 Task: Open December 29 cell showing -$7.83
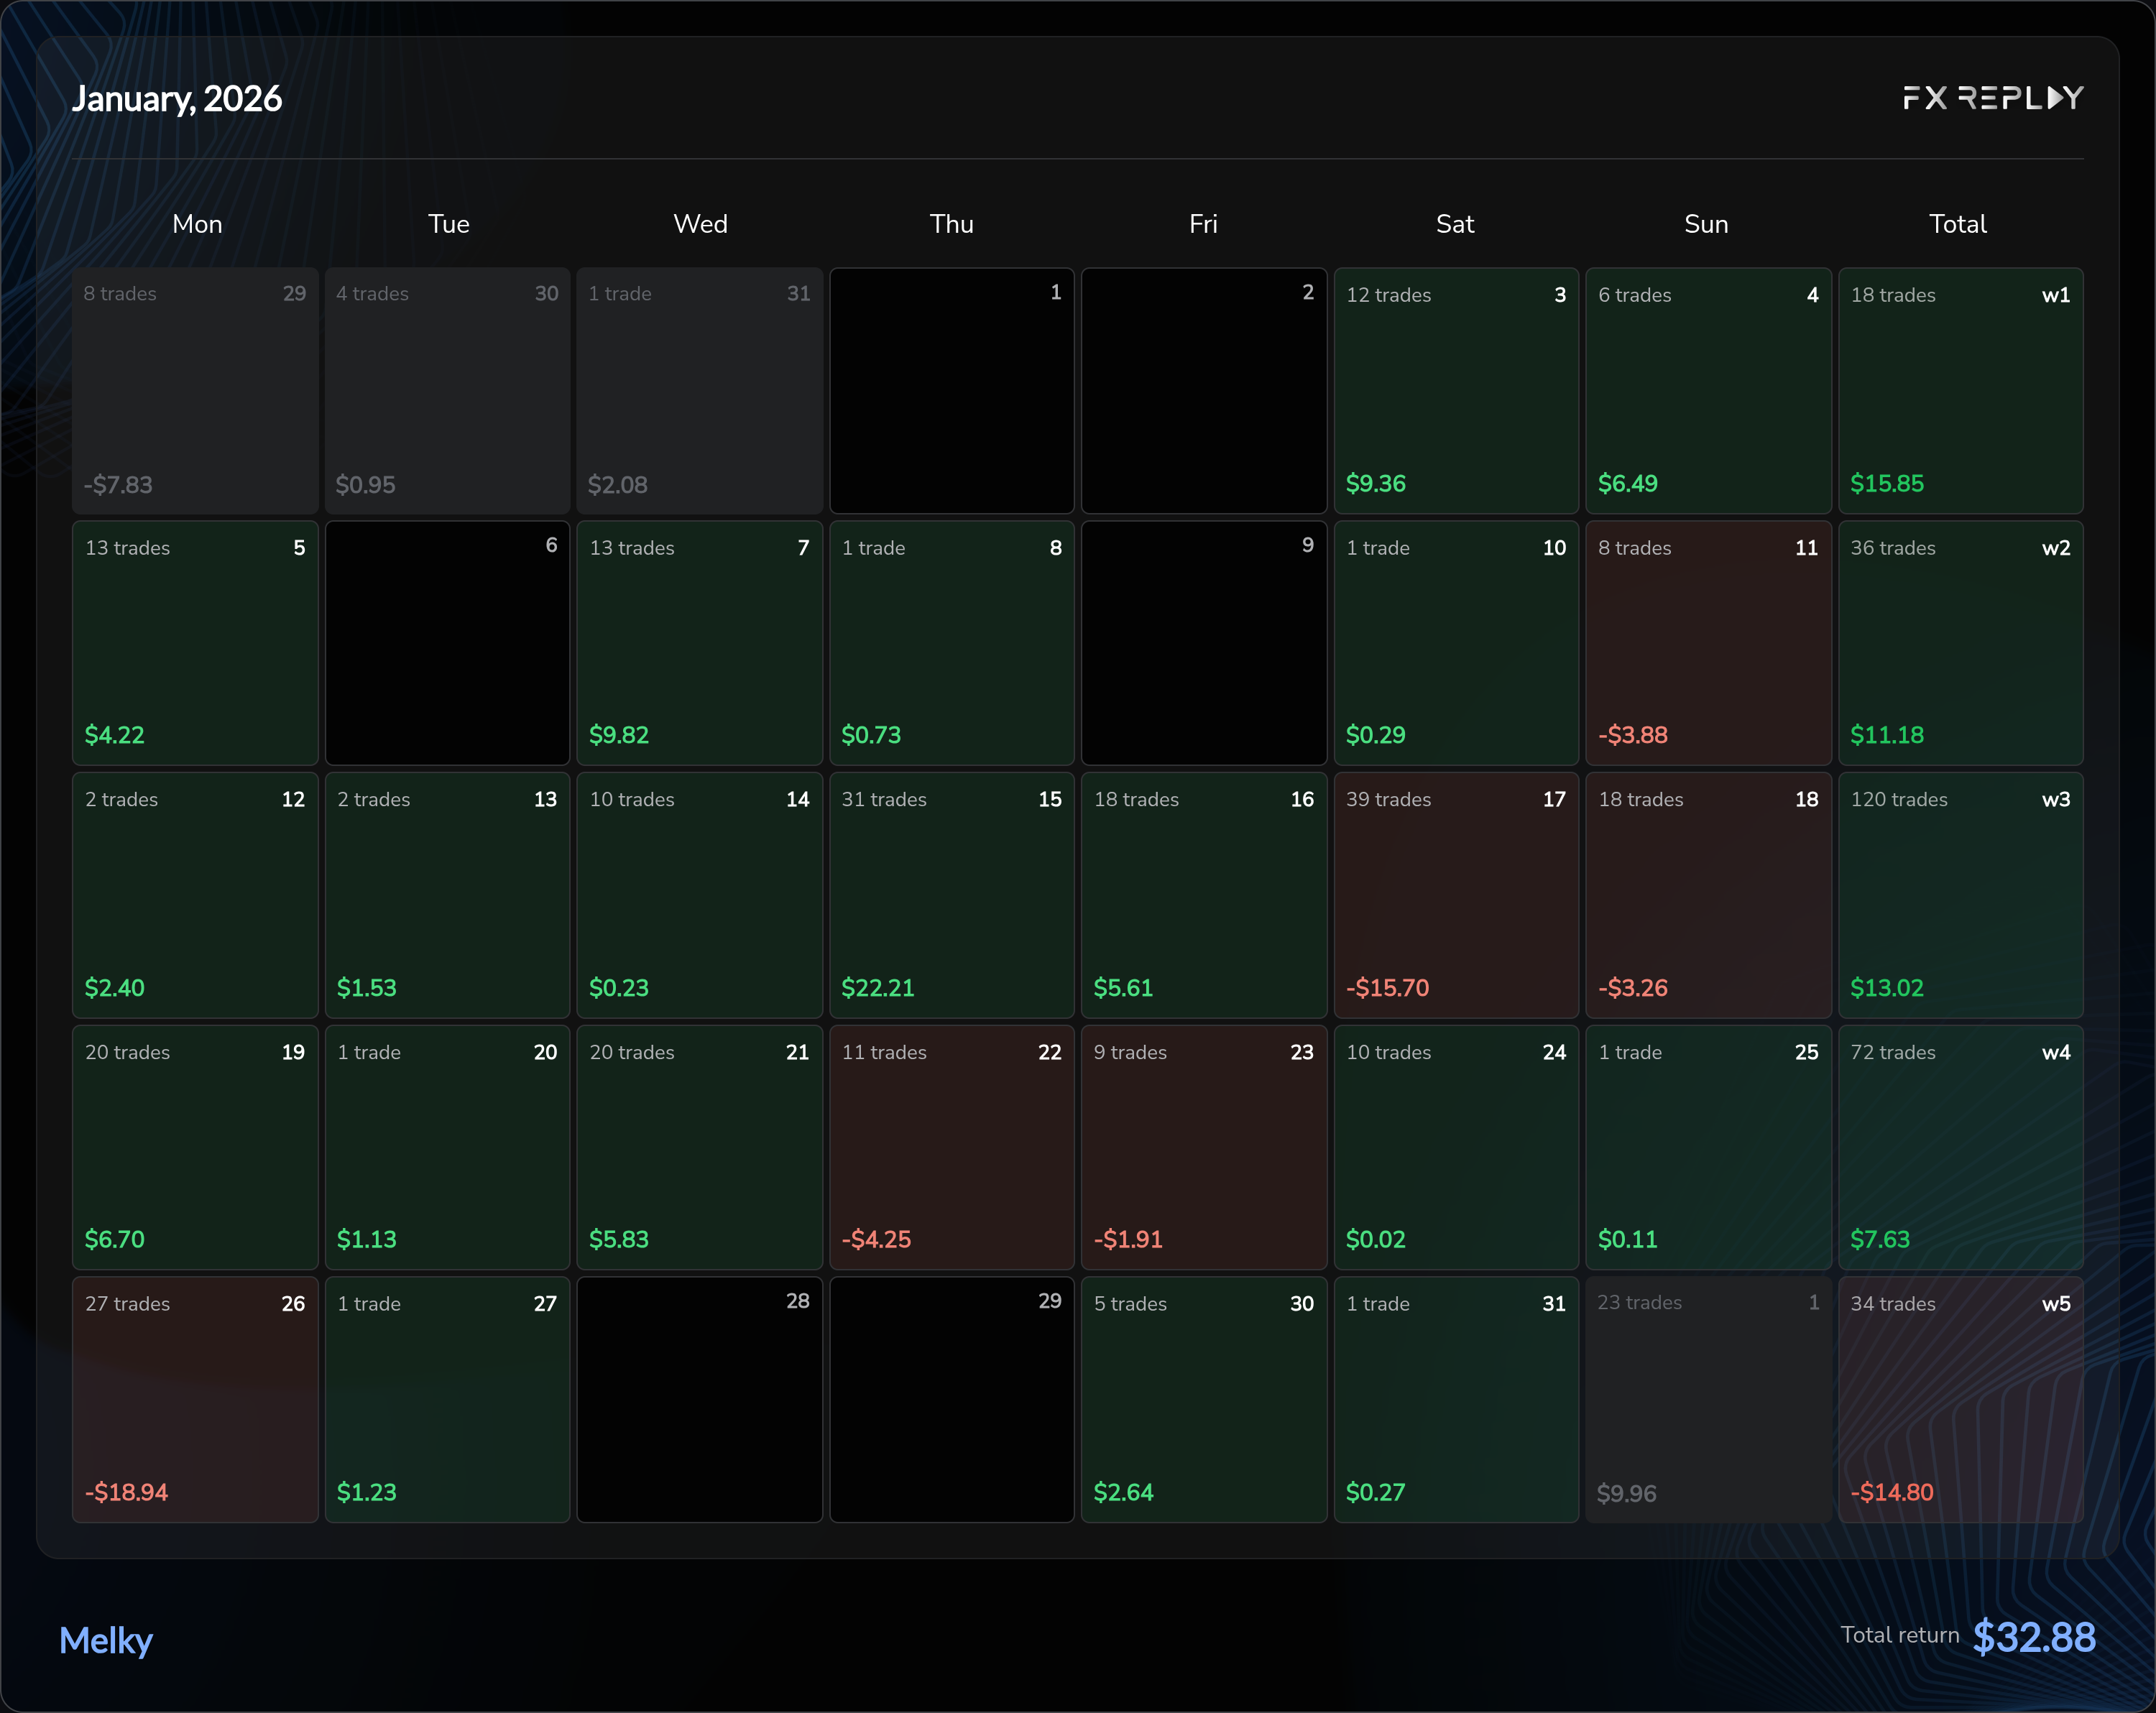(x=195, y=390)
